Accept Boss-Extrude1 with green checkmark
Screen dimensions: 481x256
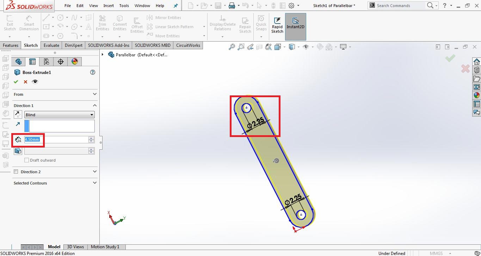click(16, 82)
